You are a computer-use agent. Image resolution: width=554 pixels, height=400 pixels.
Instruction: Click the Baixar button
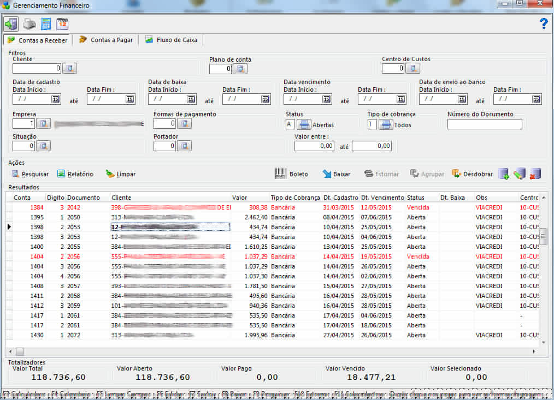(337, 174)
